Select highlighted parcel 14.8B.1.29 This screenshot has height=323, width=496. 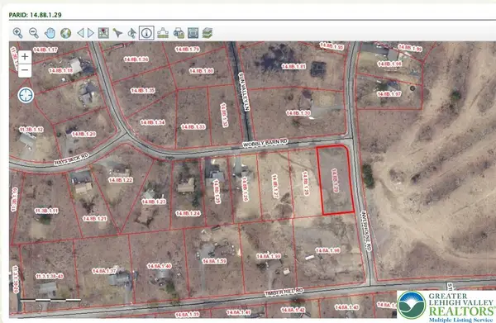click(336, 180)
